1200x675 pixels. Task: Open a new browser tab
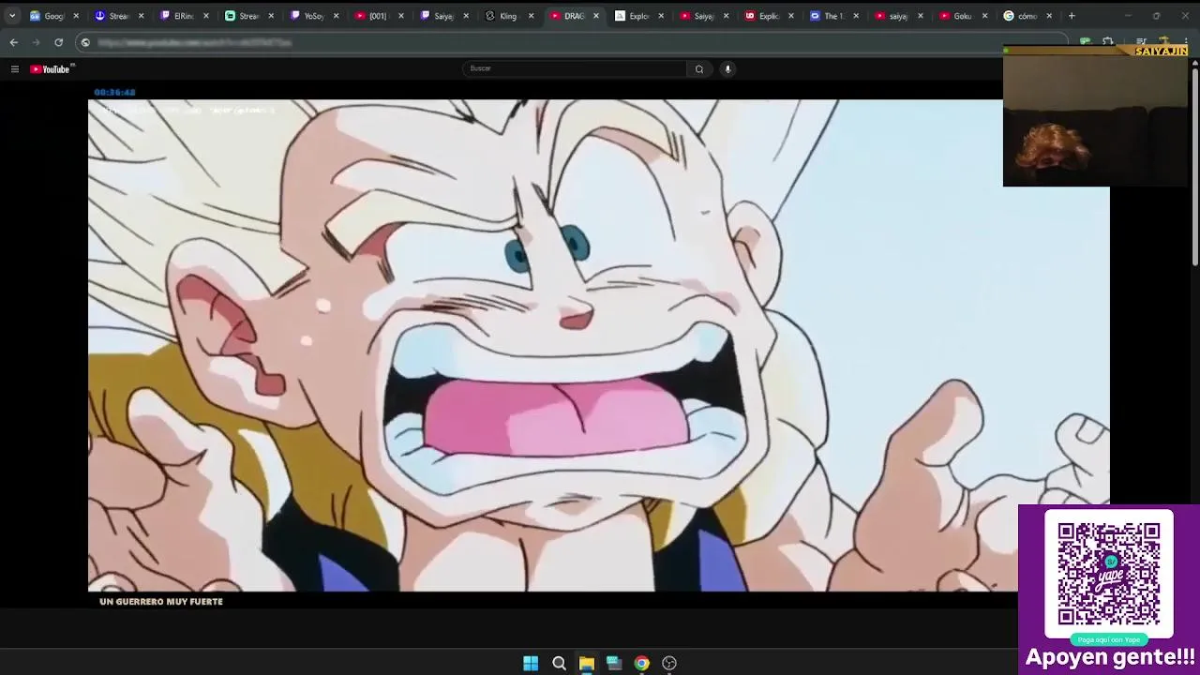tap(1072, 16)
